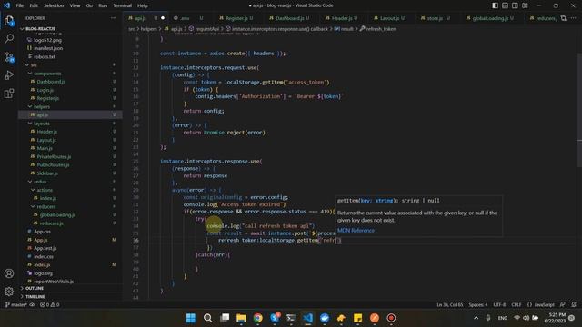Click the master branch in status bar
This screenshot has width=582, height=327.
pyautogui.click(x=16, y=305)
